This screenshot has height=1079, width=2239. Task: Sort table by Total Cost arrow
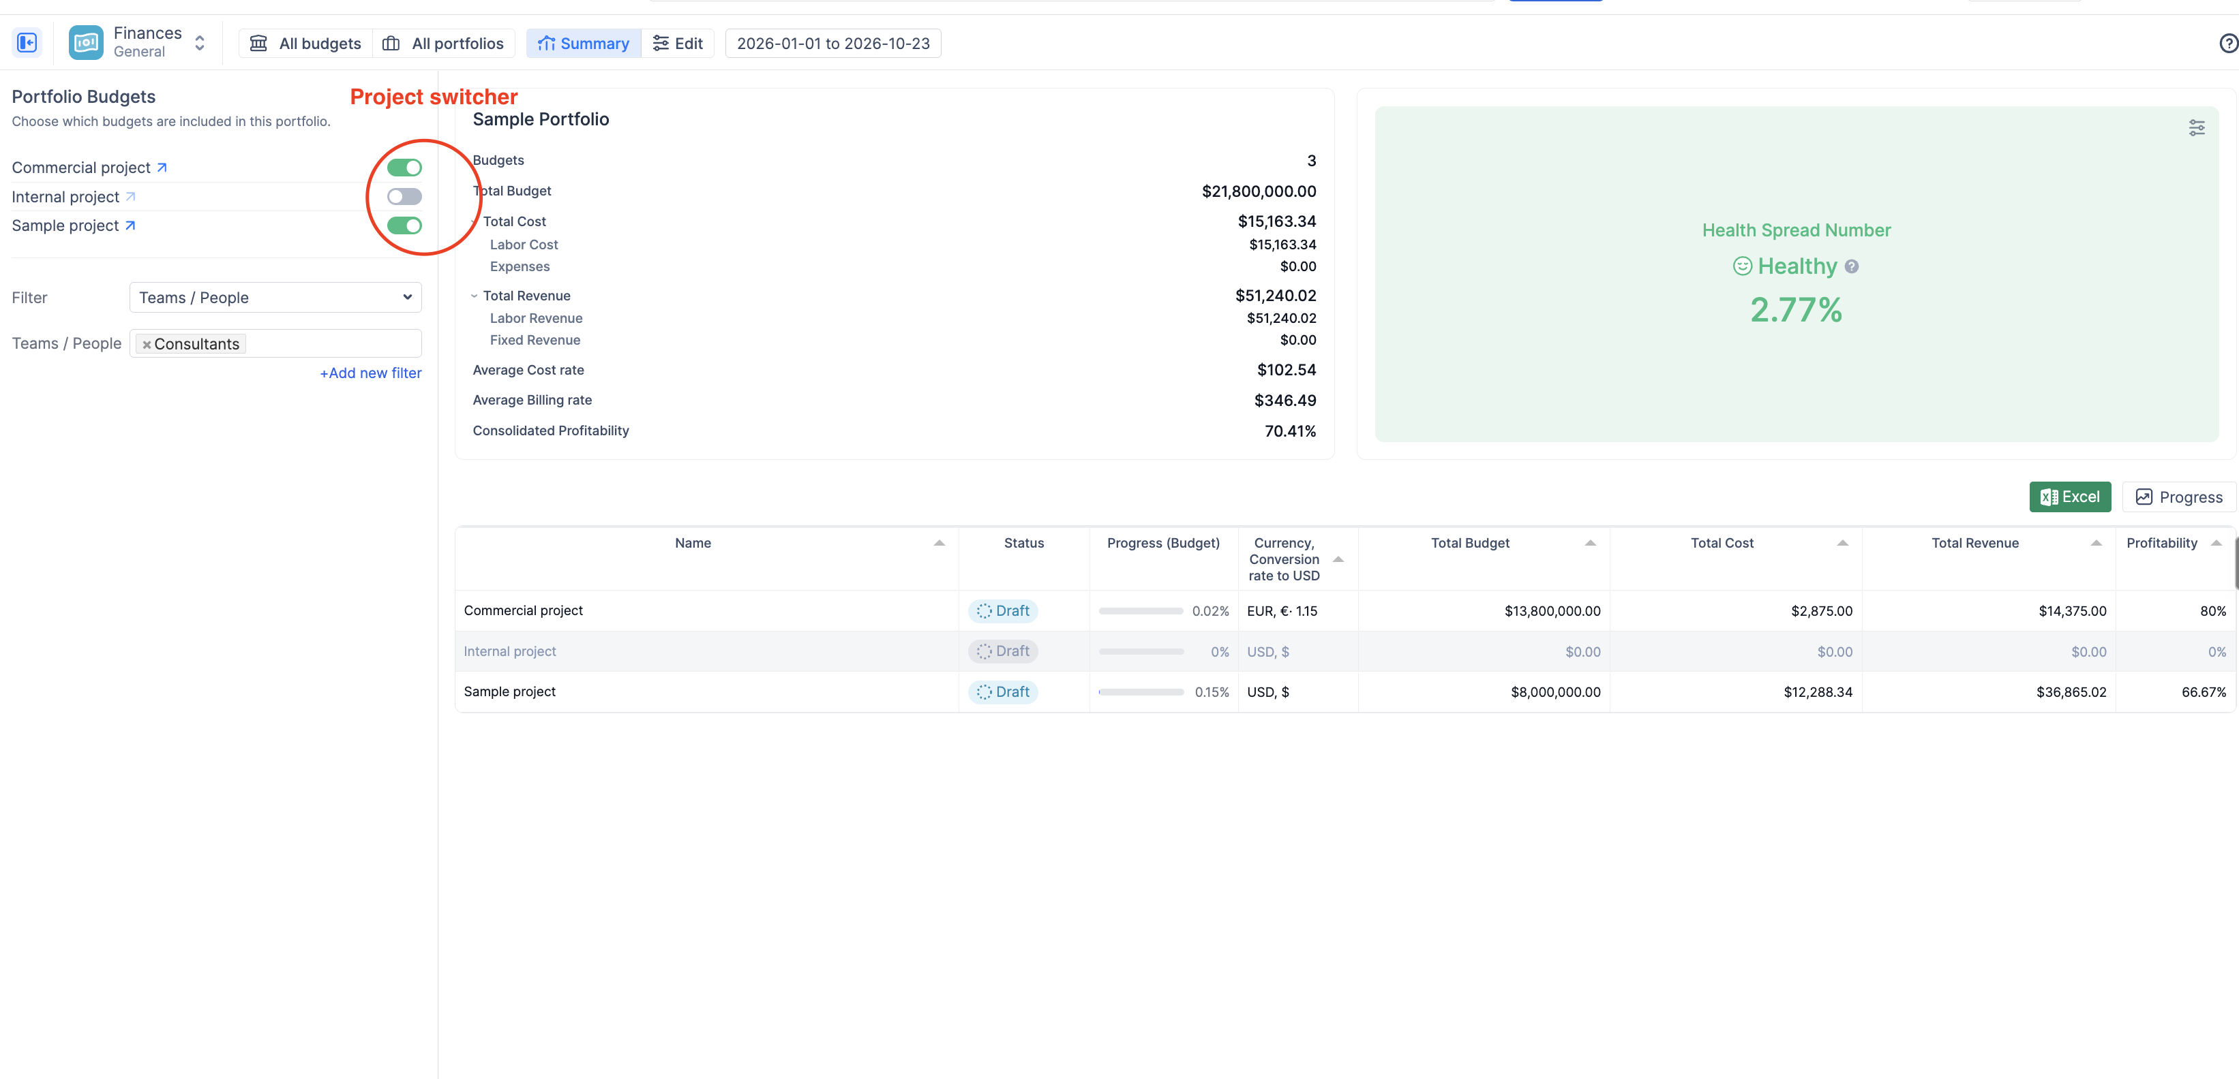[1842, 544]
